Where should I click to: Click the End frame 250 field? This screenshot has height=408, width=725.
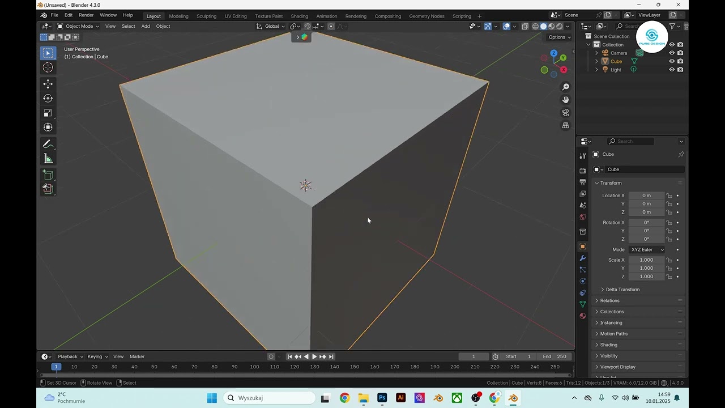(x=555, y=356)
